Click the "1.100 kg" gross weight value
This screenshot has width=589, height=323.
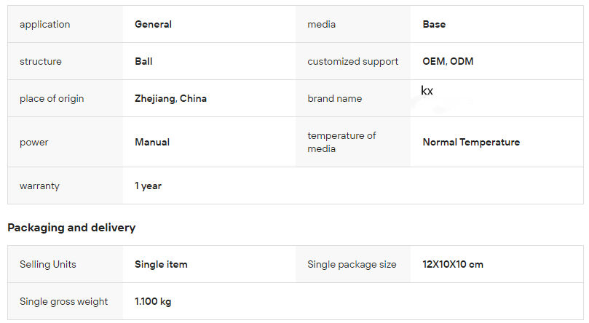pyautogui.click(x=153, y=302)
